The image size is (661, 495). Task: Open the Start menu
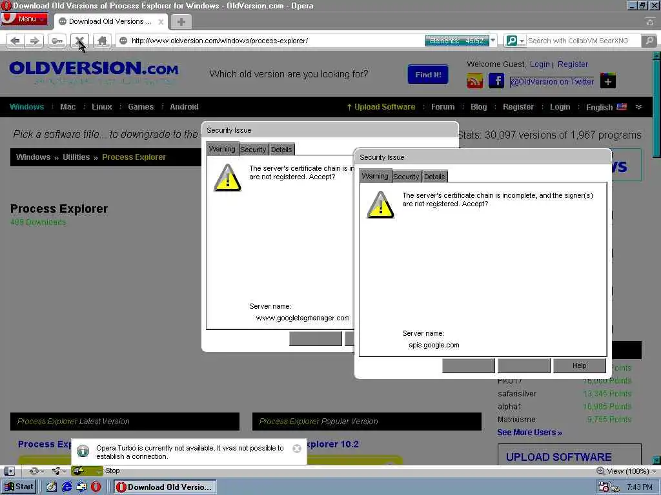pos(19,487)
